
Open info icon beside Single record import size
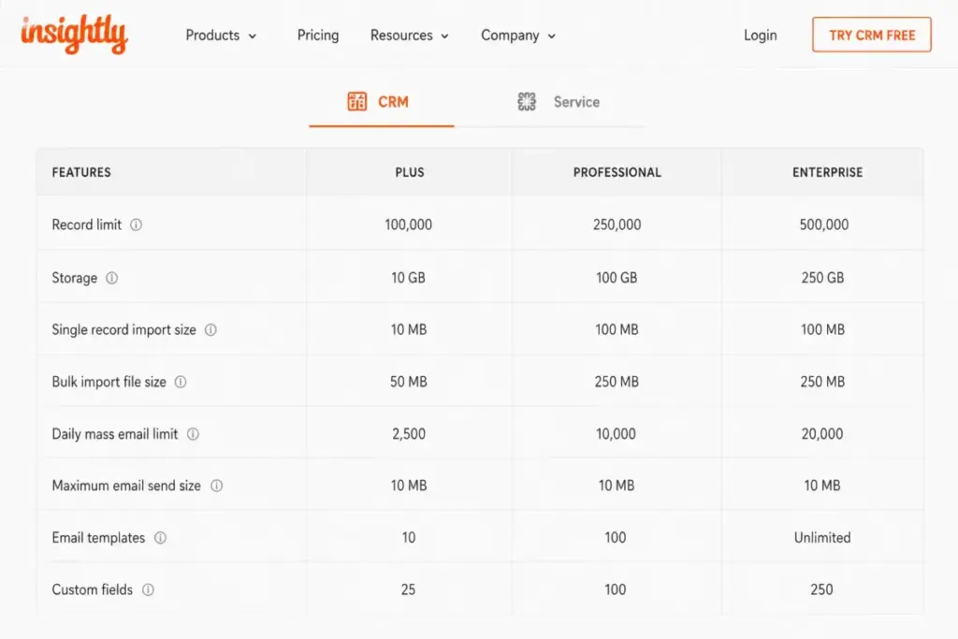tap(210, 330)
